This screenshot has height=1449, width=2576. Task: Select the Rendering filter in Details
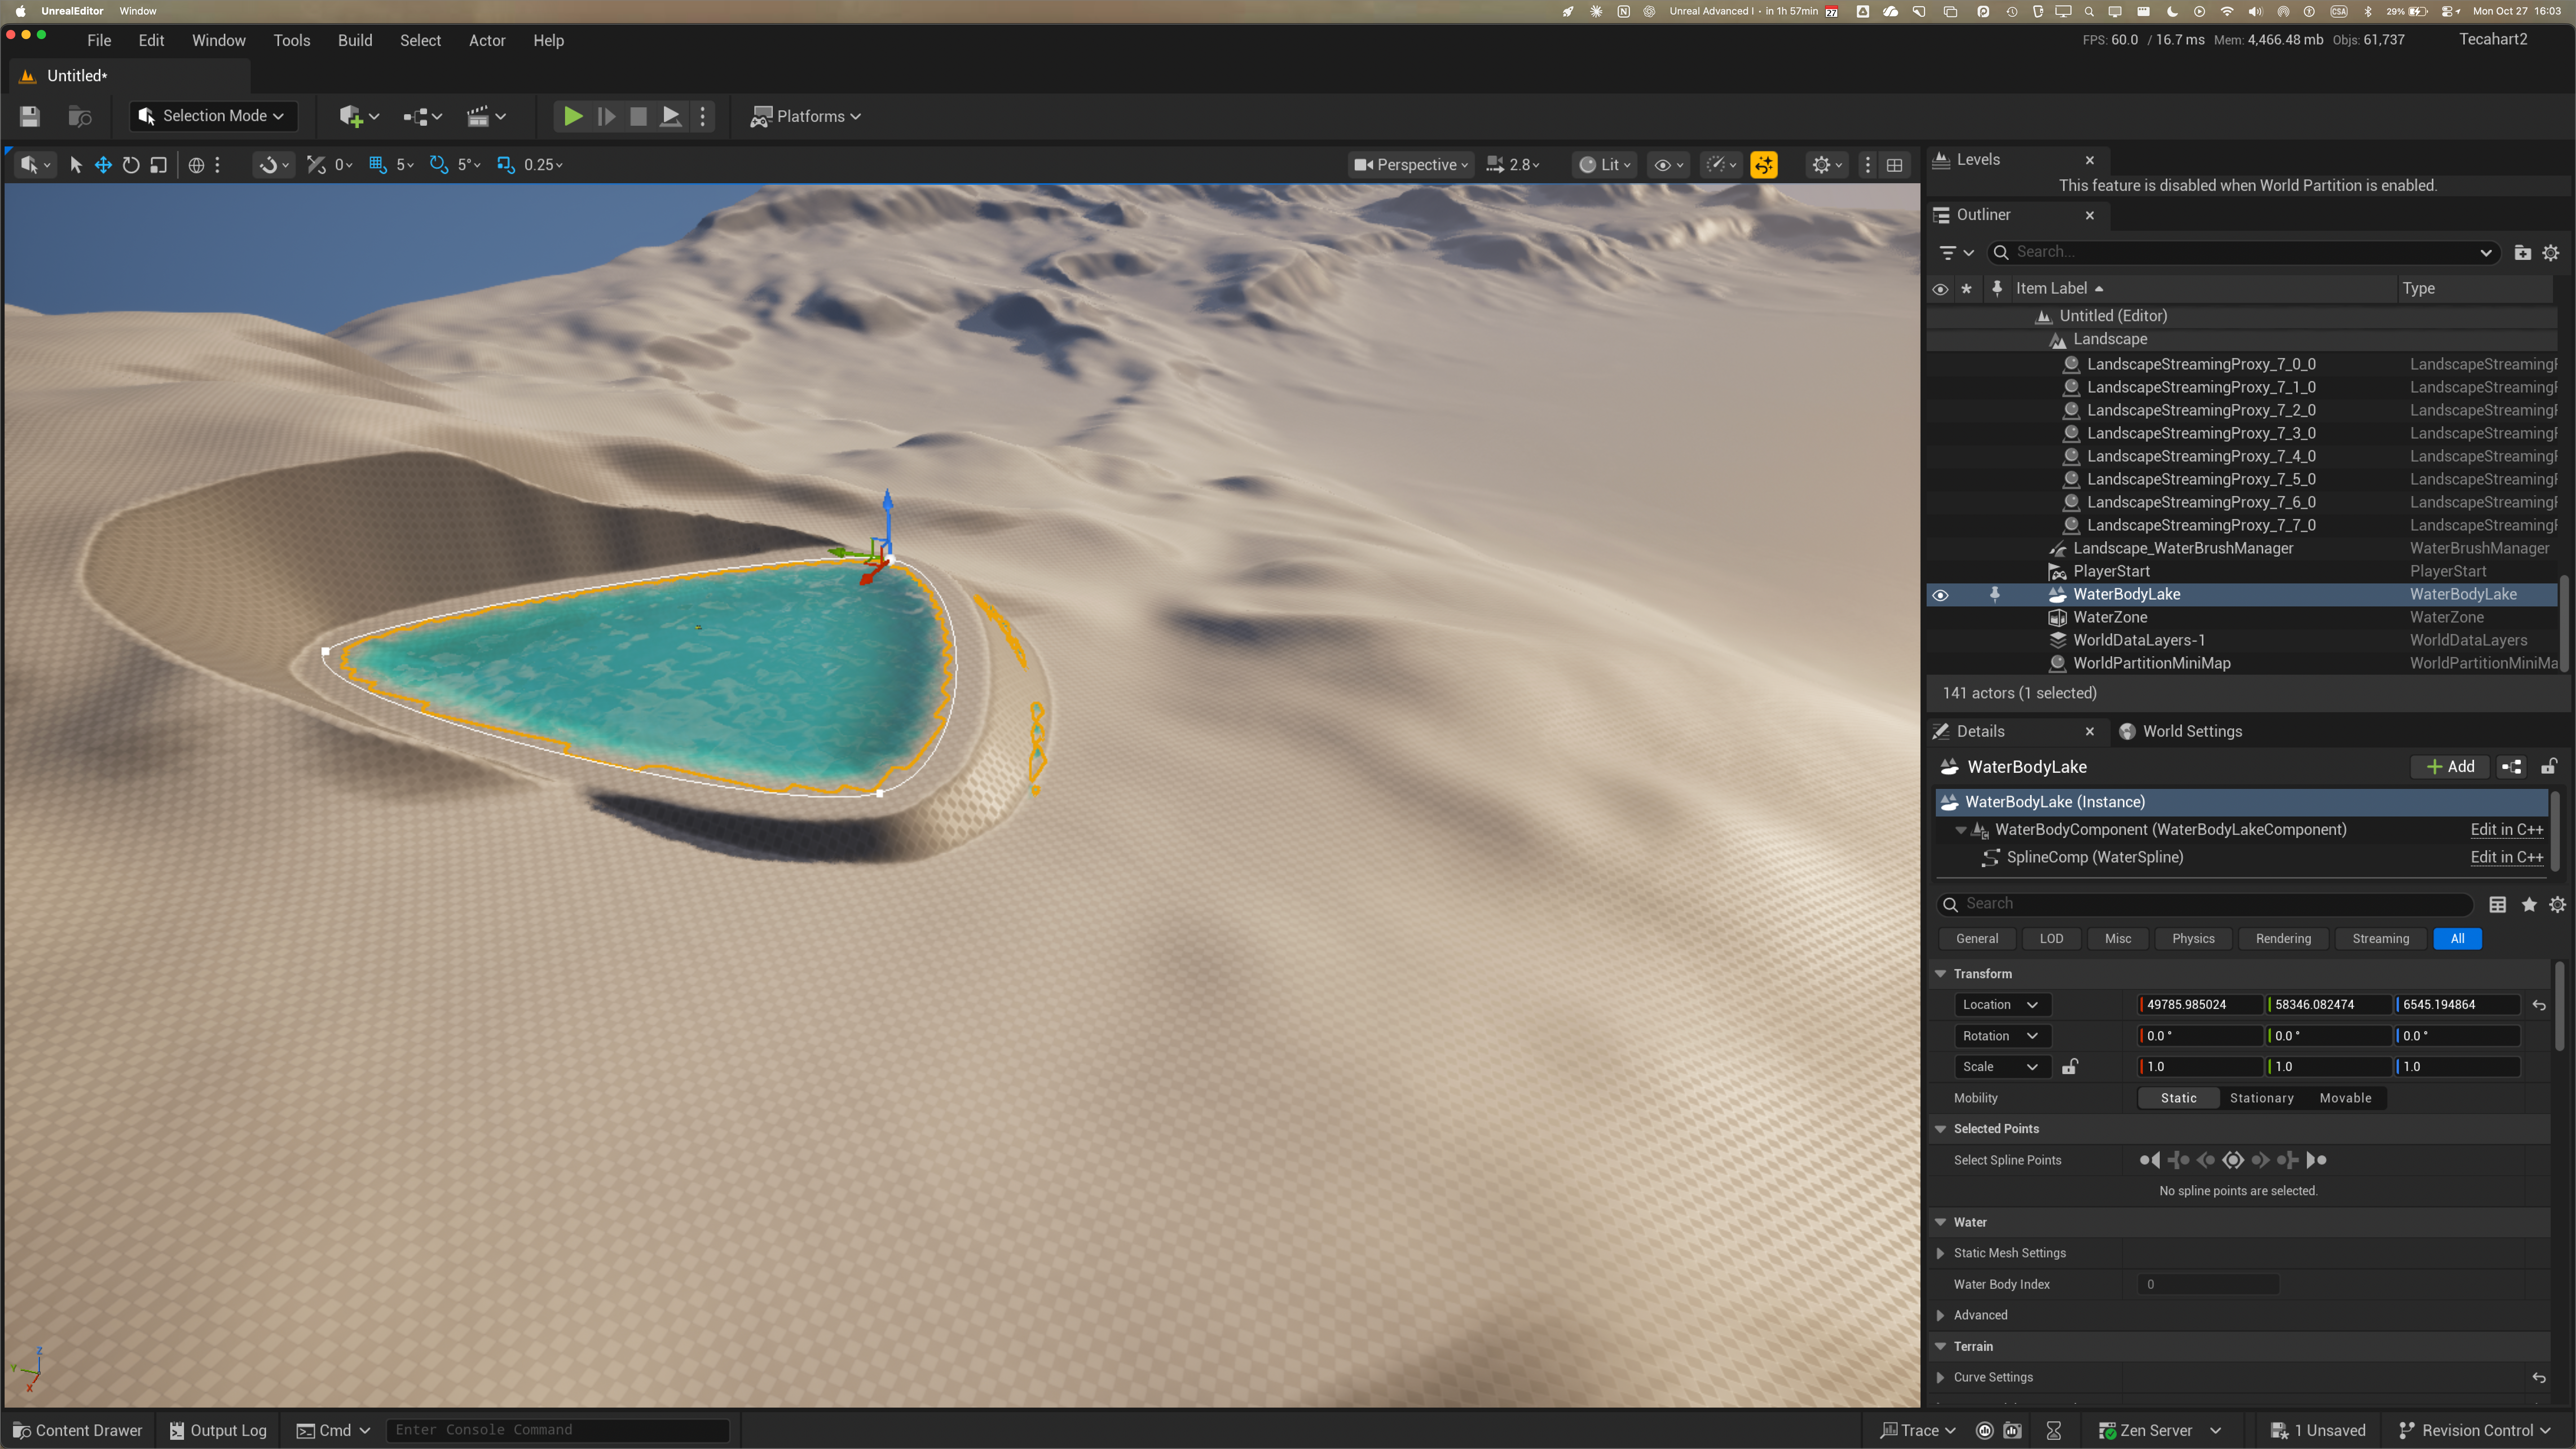tap(2283, 939)
